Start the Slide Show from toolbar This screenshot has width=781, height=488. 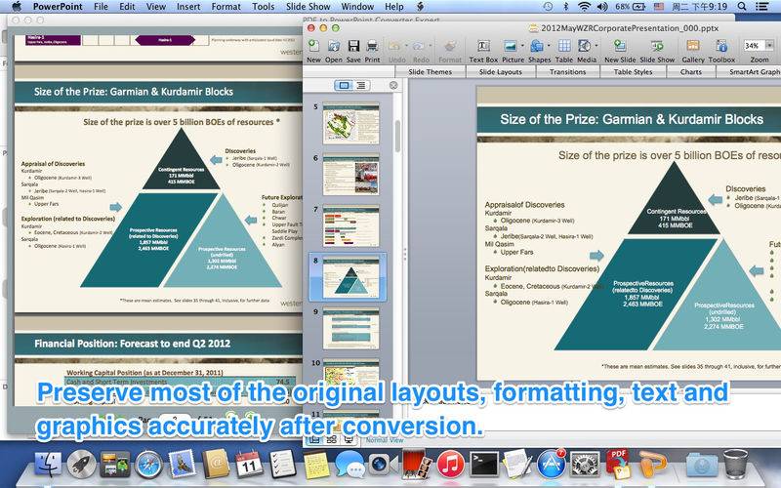(x=657, y=46)
